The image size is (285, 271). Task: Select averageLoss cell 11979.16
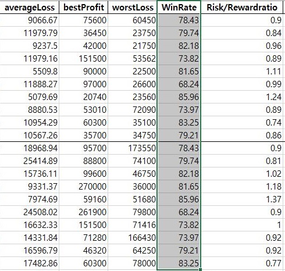30,59
